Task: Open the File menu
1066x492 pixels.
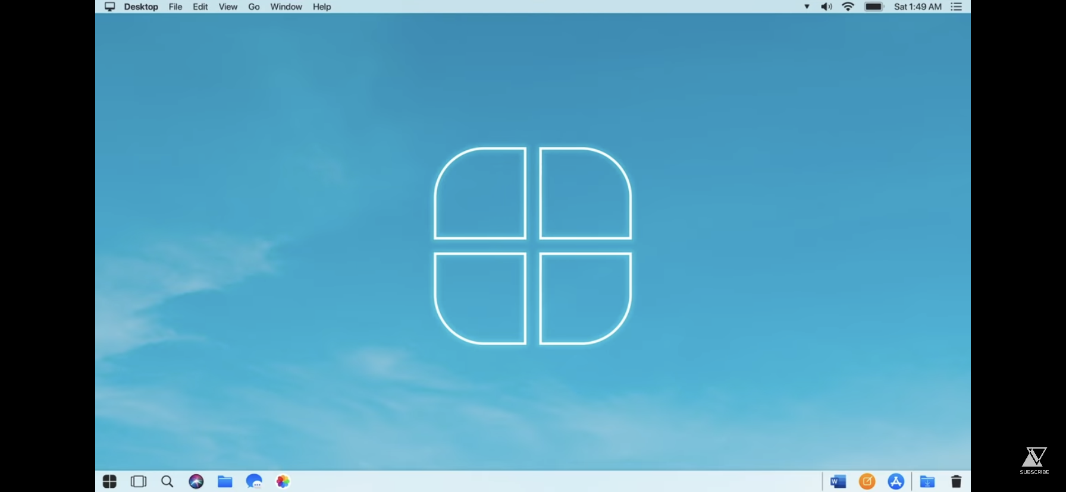Action: 175,7
